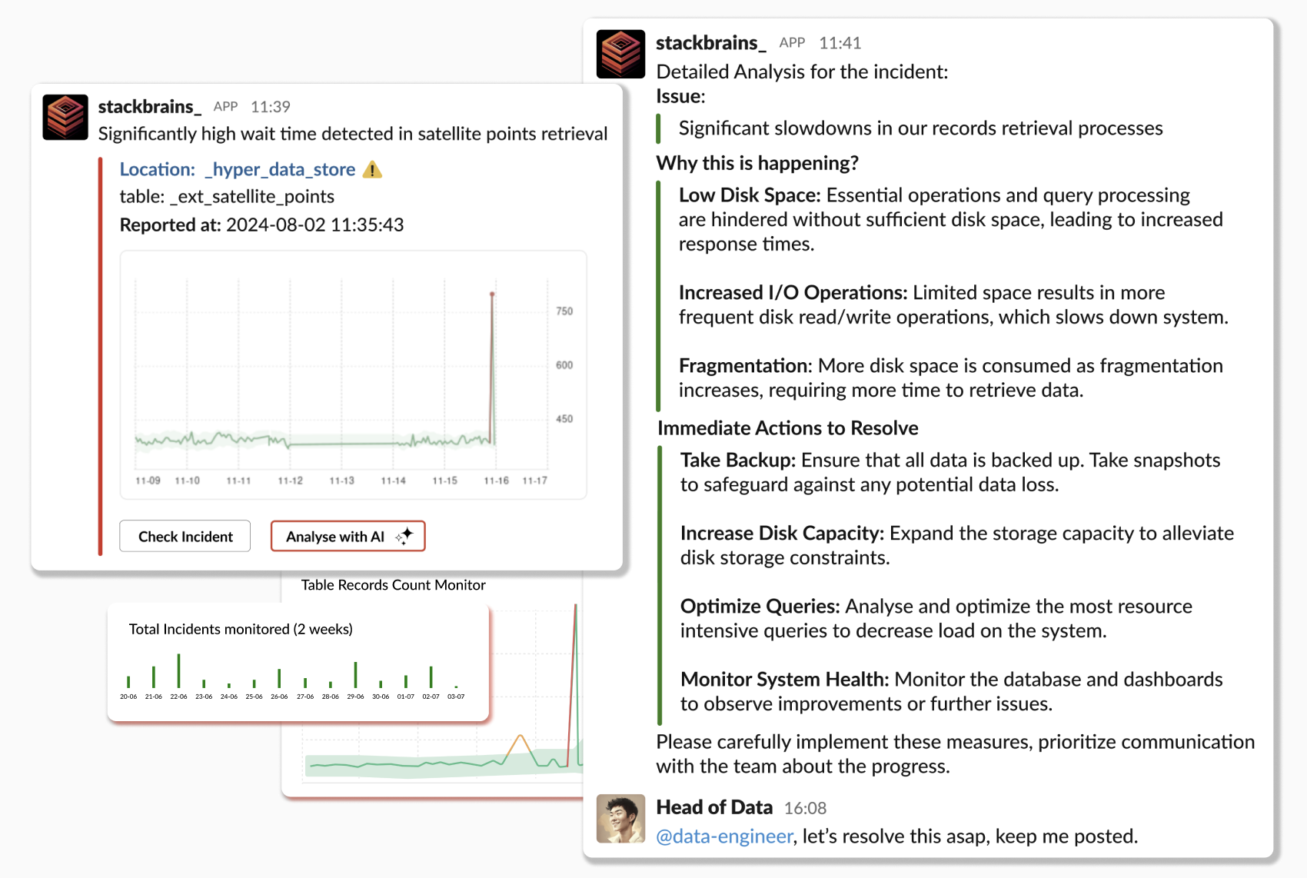Image resolution: width=1307 pixels, height=878 pixels.
Task: Click the APP badge on the 11:39 message
Action: (225, 107)
